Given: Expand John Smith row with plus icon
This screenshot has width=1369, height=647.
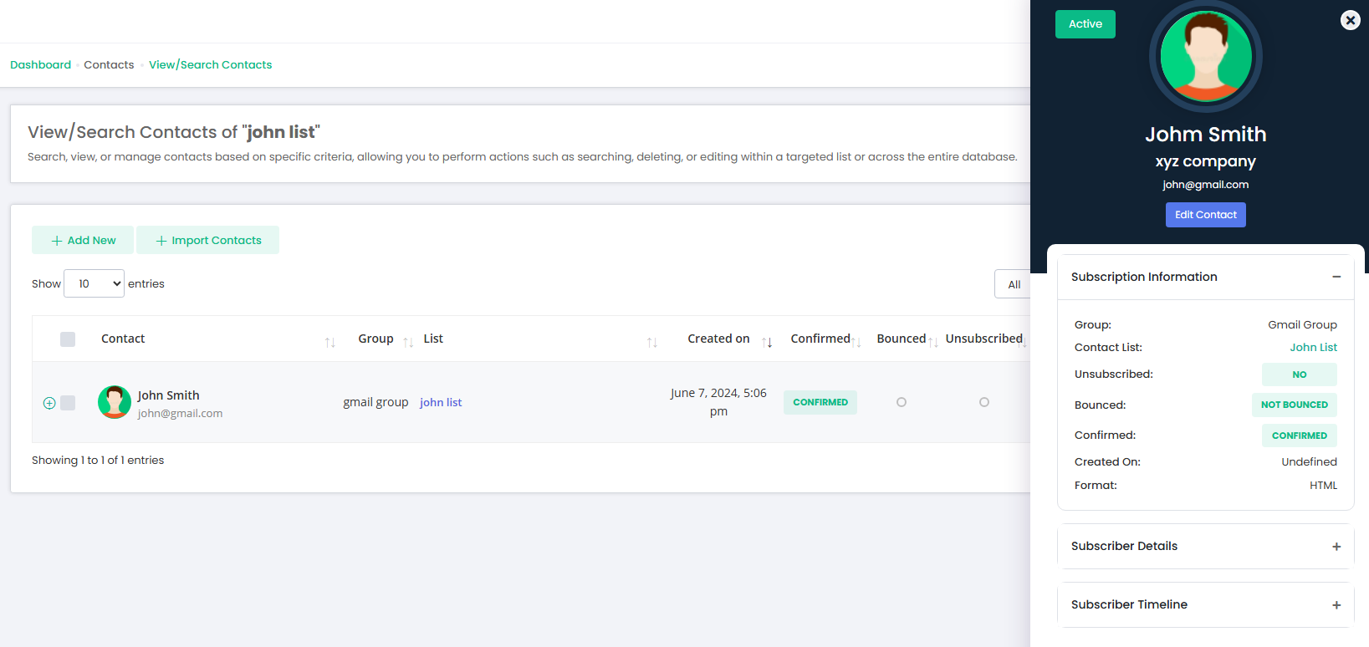Looking at the screenshot, I should pos(49,403).
